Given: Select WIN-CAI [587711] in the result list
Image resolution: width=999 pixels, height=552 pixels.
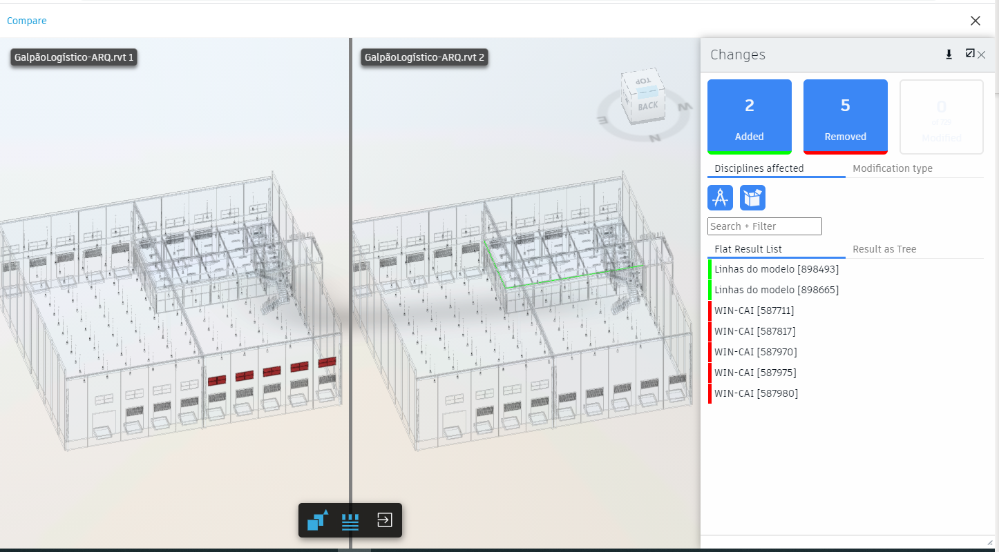Looking at the screenshot, I should pos(754,310).
